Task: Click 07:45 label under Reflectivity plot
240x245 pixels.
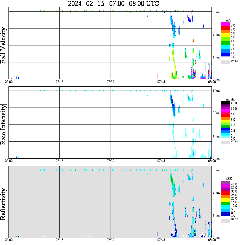Action: tap(161, 240)
